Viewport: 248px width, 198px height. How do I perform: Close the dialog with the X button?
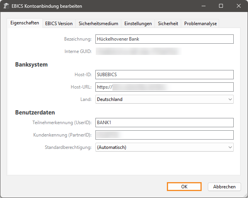pos(238,6)
